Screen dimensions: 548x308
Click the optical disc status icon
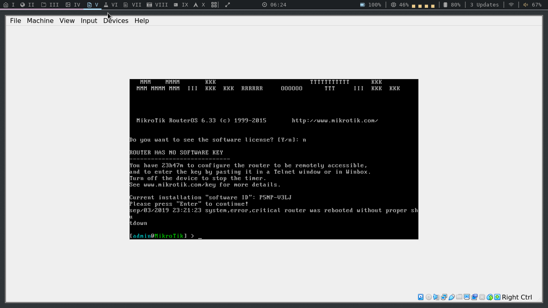(429, 297)
